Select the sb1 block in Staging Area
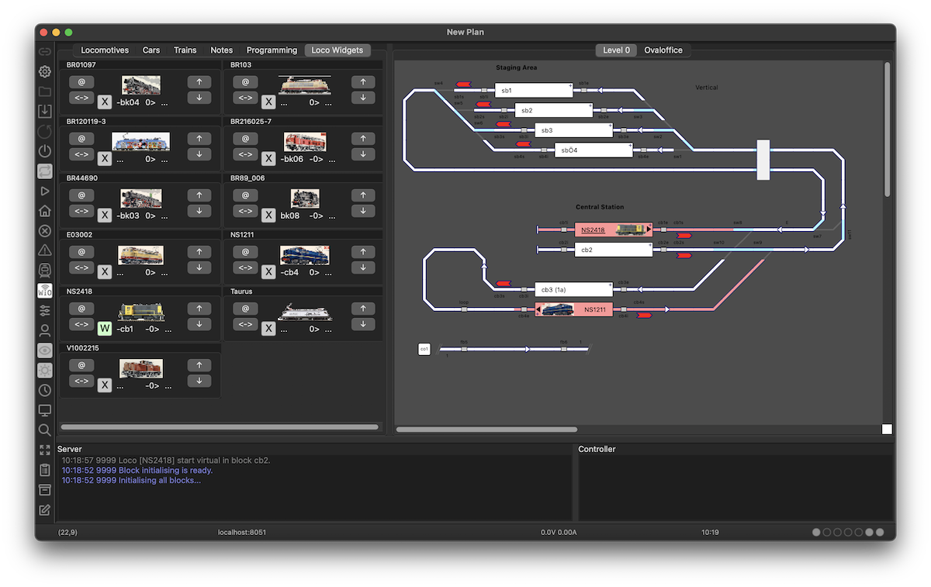Screen dimensions: 931x587 pyautogui.click(x=533, y=91)
